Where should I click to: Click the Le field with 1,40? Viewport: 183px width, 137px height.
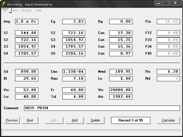[121, 79]
